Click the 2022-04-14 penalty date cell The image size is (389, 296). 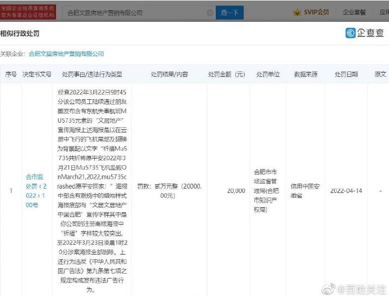point(346,191)
